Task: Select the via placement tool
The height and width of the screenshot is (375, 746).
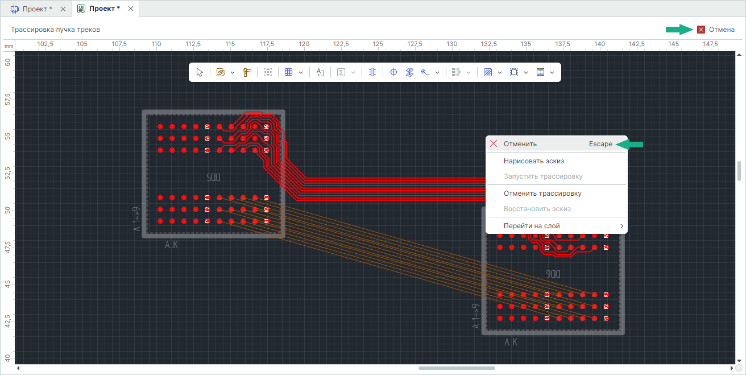Action: (425, 72)
